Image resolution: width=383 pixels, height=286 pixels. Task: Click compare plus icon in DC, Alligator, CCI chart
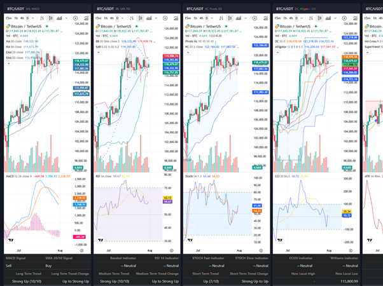click(x=344, y=18)
